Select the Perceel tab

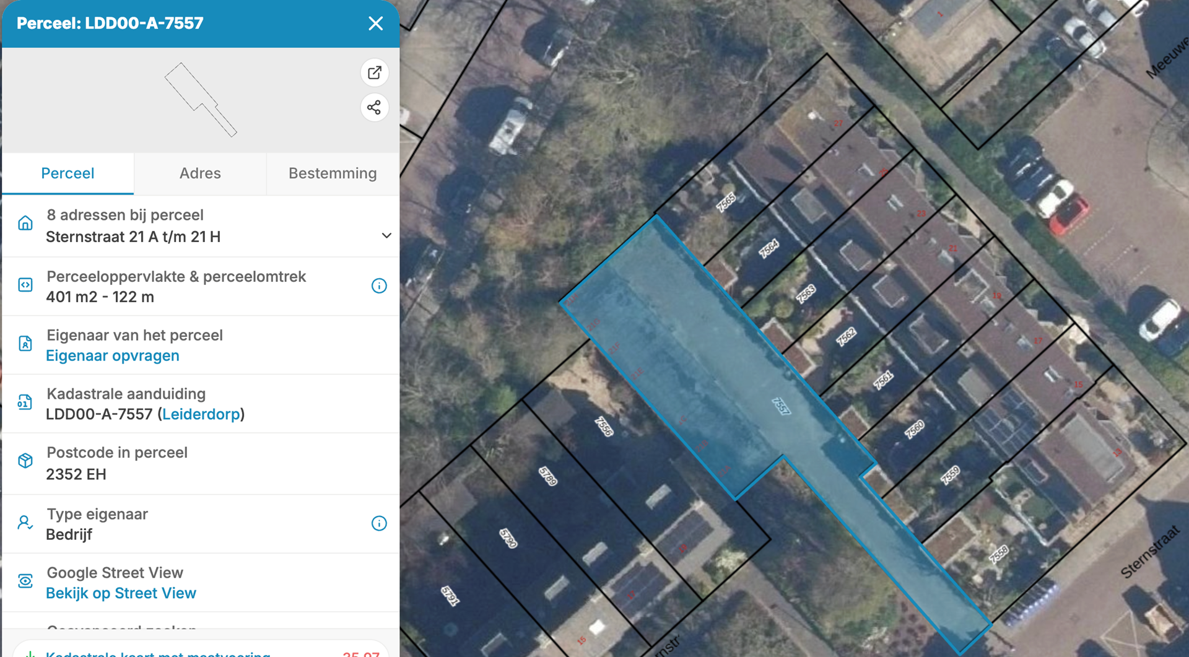click(x=68, y=173)
